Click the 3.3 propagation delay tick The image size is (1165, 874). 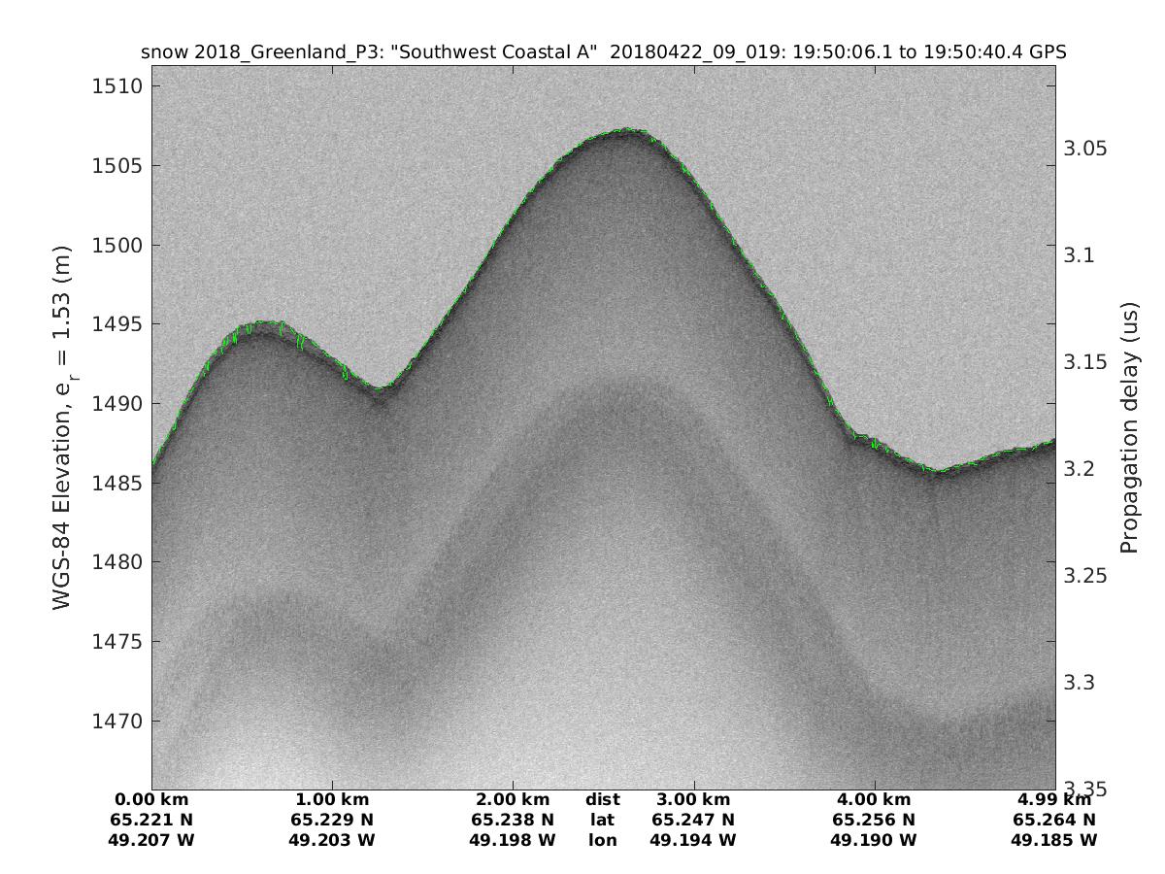coord(1080,683)
